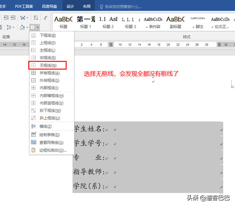The image size is (235, 206).
Task: Apply 所有框线(A) all borders
Action: point(52,73)
